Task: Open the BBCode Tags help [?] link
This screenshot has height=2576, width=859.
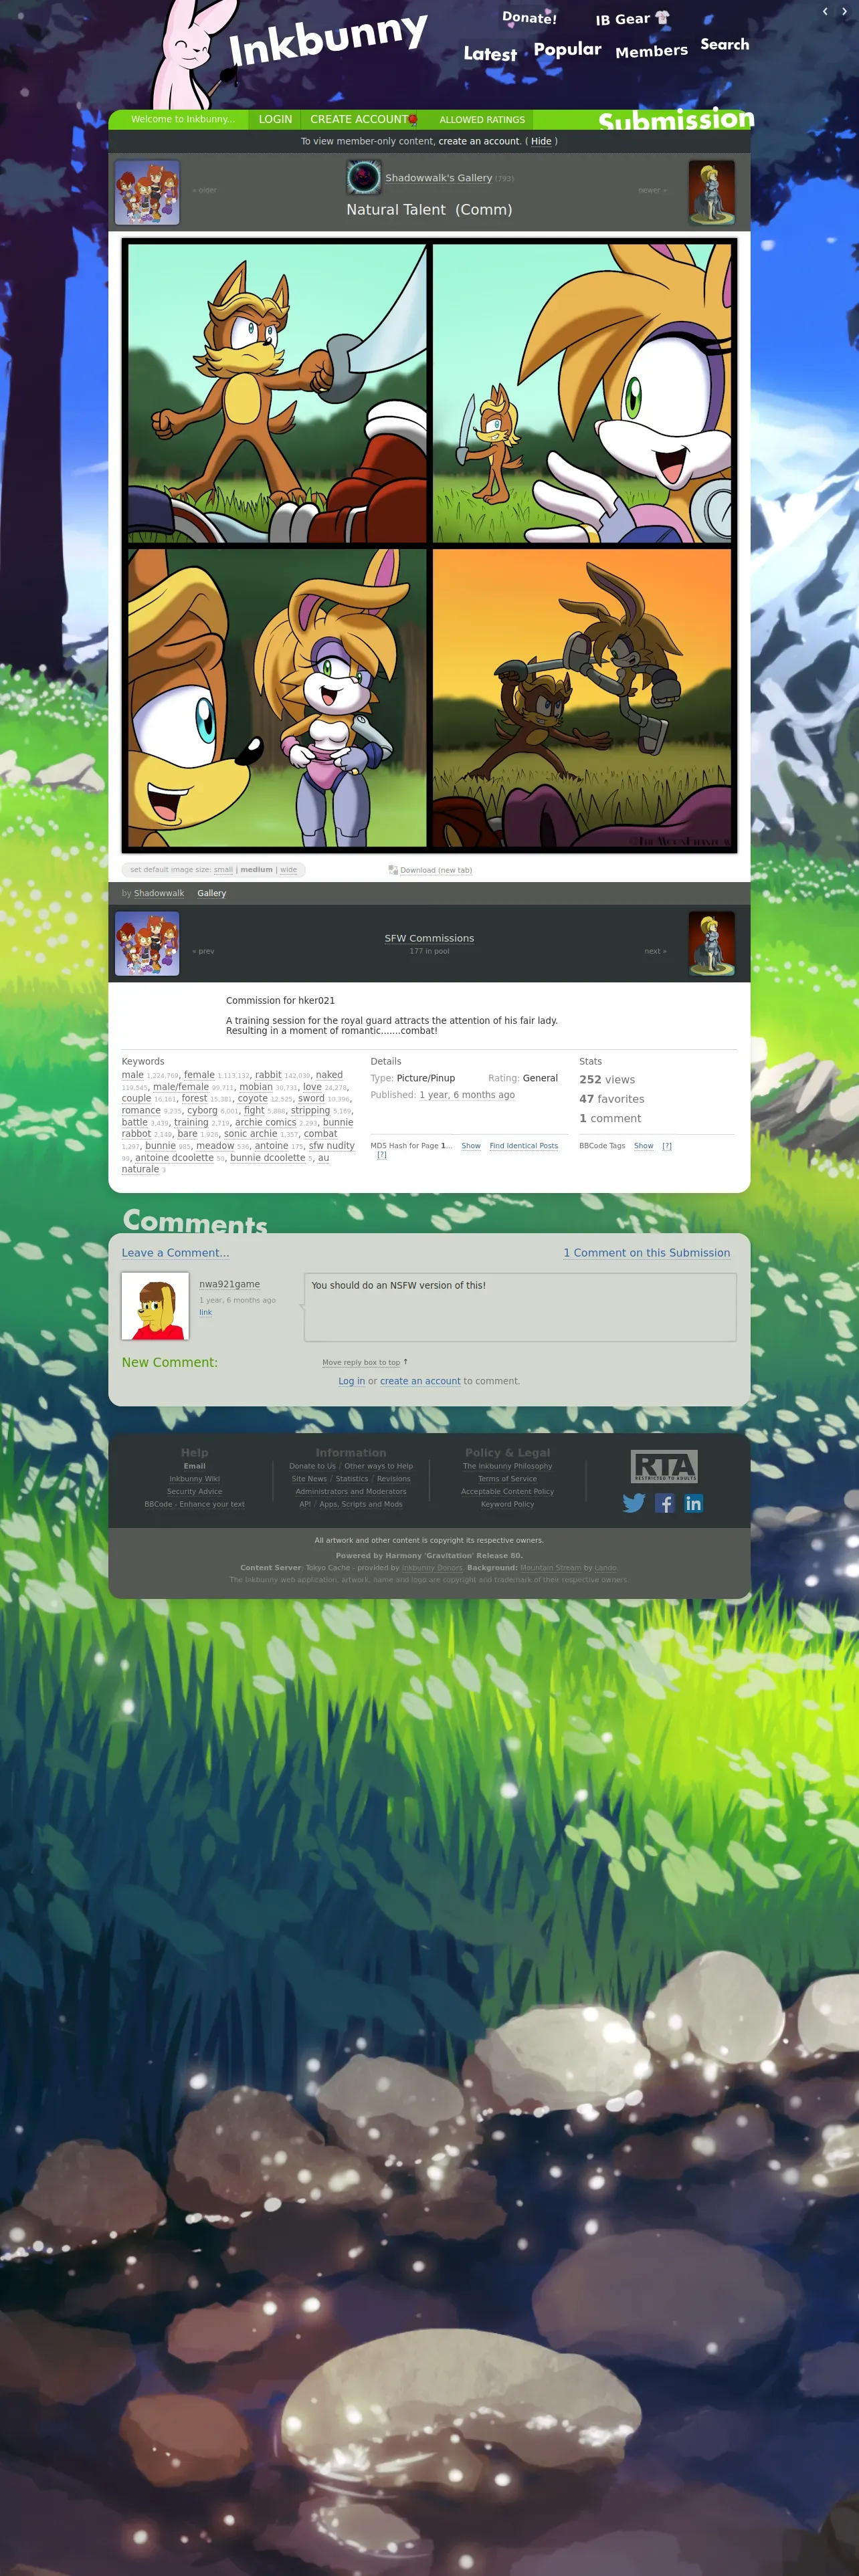Action: point(667,1145)
